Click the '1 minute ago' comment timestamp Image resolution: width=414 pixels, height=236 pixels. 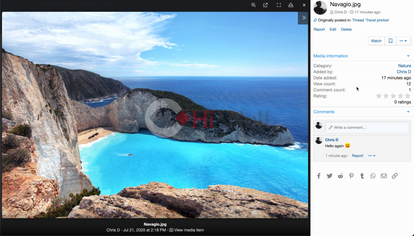[336, 156]
